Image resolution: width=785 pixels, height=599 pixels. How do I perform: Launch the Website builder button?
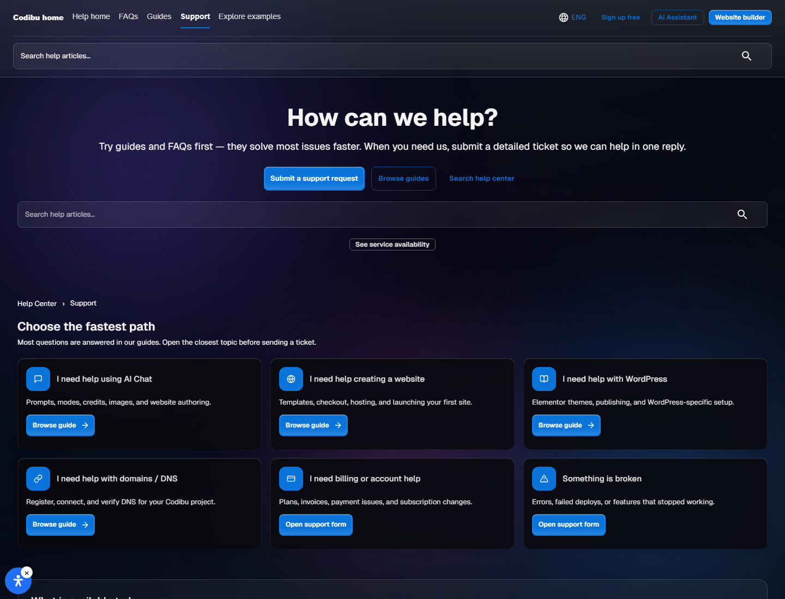pyautogui.click(x=740, y=17)
